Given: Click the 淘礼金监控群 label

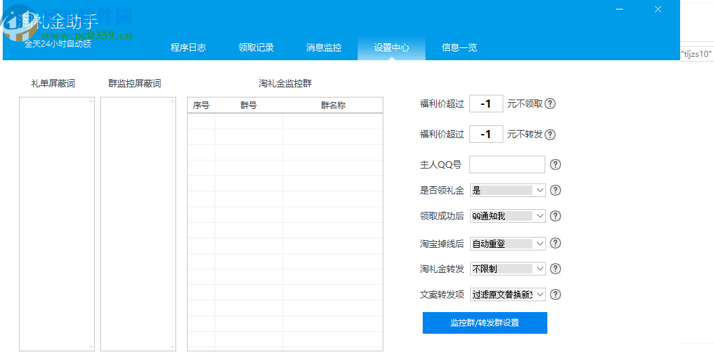Looking at the screenshot, I should coord(285,84).
